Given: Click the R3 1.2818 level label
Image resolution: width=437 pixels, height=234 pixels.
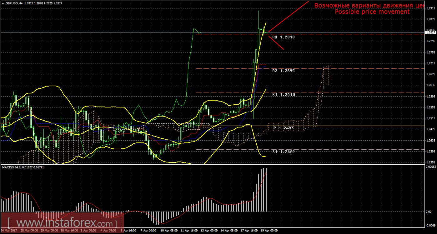Looking at the screenshot, I should pos(284,37).
